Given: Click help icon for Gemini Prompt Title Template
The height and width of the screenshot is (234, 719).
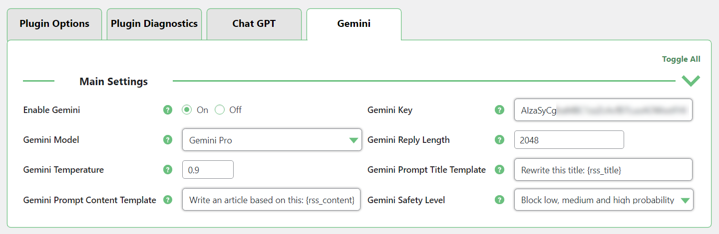Looking at the screenshot, I should click(x=499, y=170).
